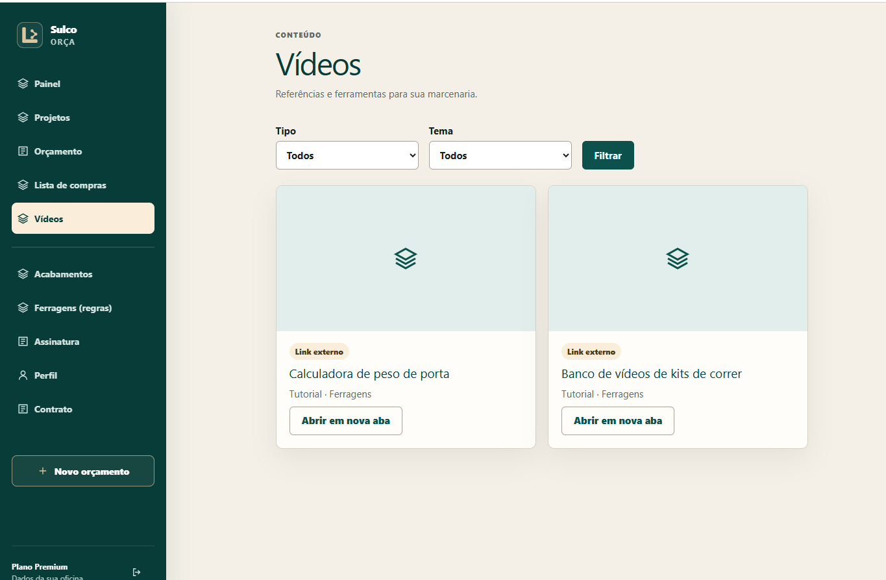This screenshot has height=580, width=886.
Task: Select the Vídeos sidebar item
Action: (x=83, y=218)
